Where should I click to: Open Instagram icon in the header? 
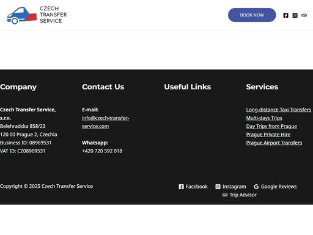pos(295,15)
